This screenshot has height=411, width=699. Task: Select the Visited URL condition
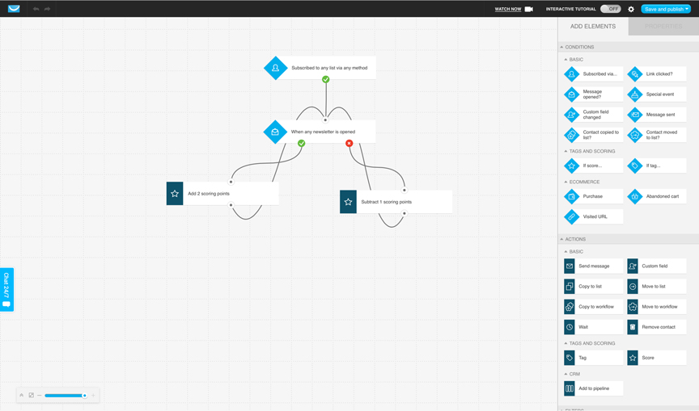pos(593,216)
